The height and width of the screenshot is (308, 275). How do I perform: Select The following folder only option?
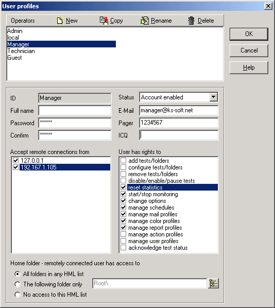[18, 284]
